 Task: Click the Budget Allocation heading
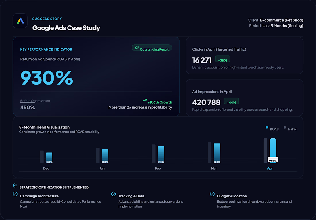pyautogui.click(x=232, y=196)
